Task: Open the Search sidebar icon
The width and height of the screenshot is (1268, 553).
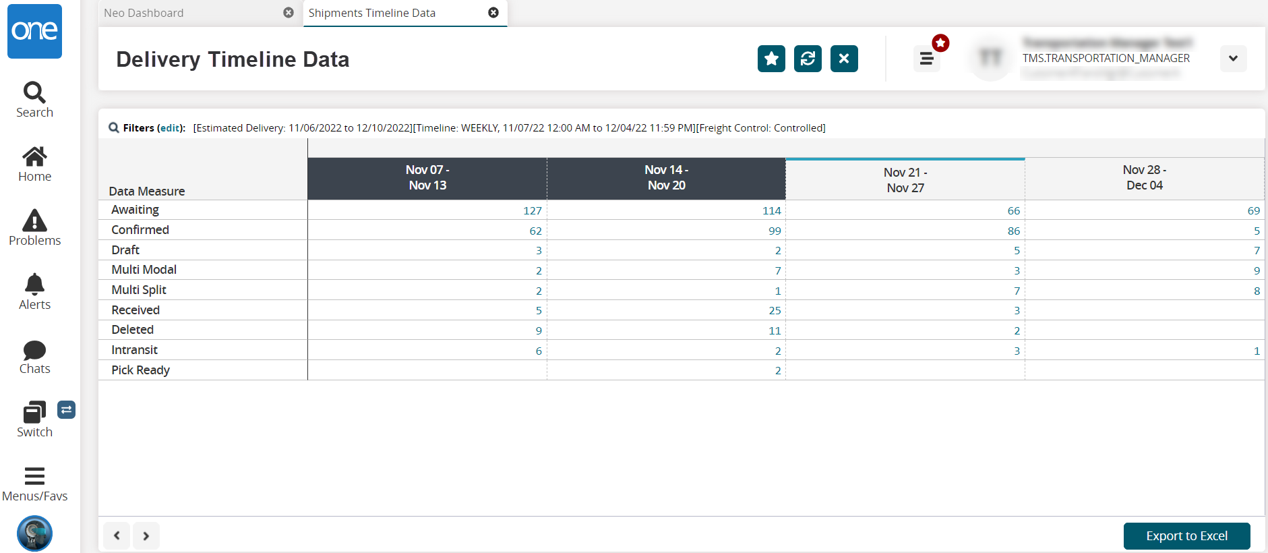Action: click(x=34, y=100)
